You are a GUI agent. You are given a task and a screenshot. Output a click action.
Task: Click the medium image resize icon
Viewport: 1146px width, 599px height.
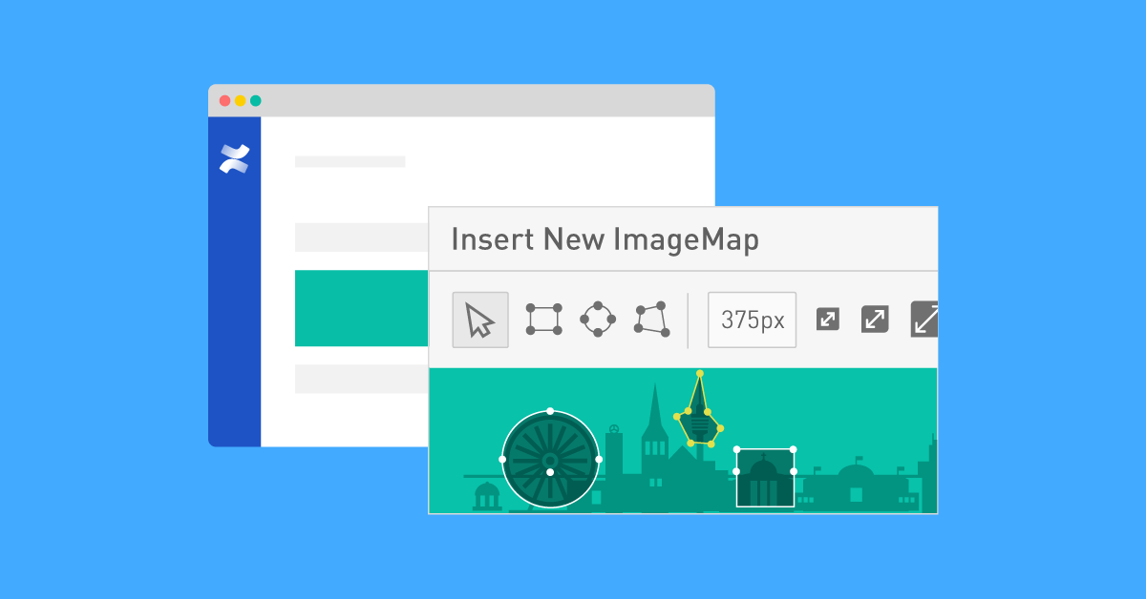click(x=873, y=320)
